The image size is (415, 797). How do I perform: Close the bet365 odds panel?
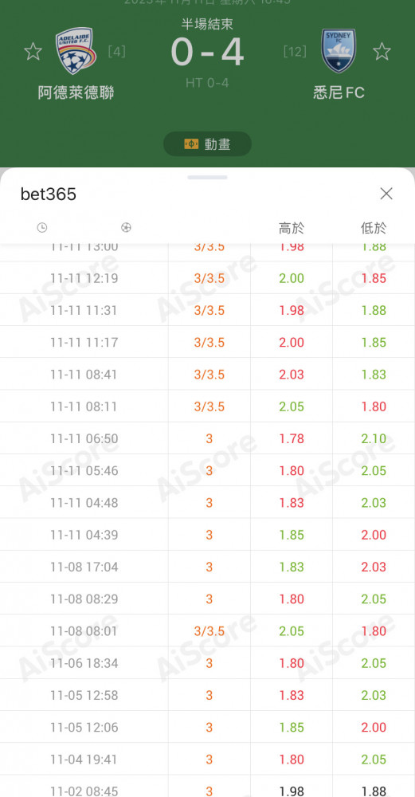(x=386, y=194)
